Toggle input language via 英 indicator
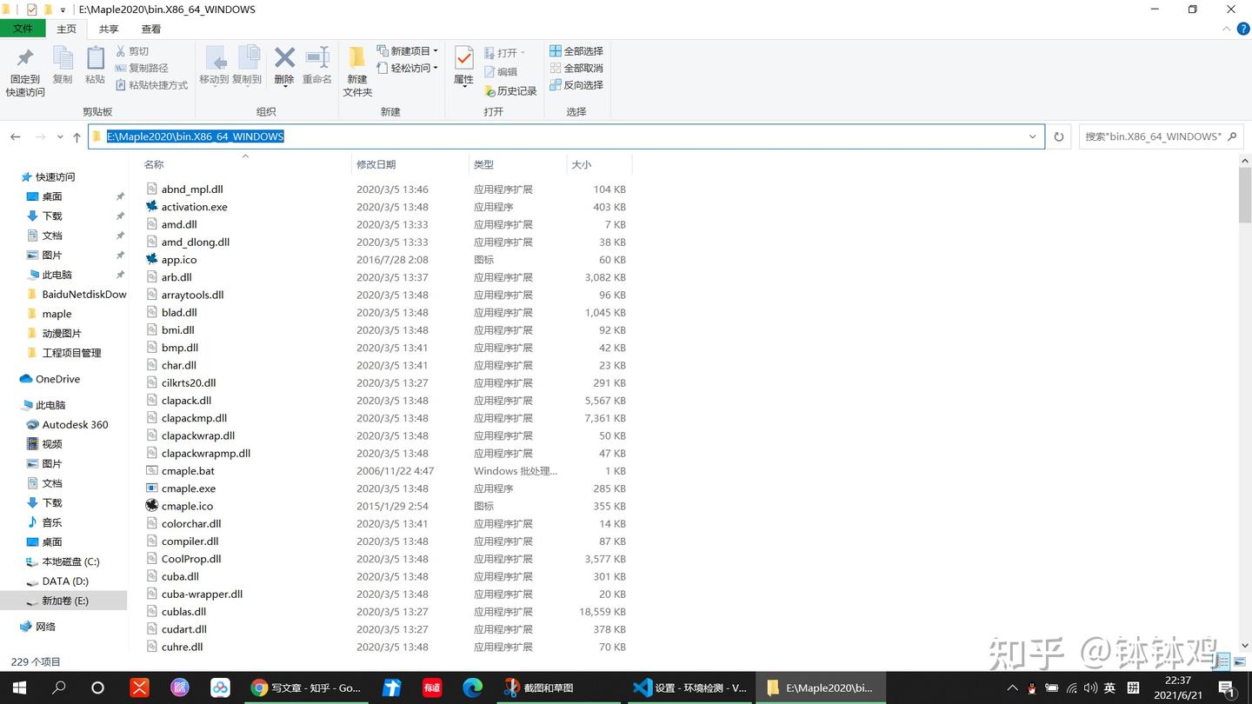Screen dimensions: 1252x704 pyautogui.click(x=1110, y=687)
